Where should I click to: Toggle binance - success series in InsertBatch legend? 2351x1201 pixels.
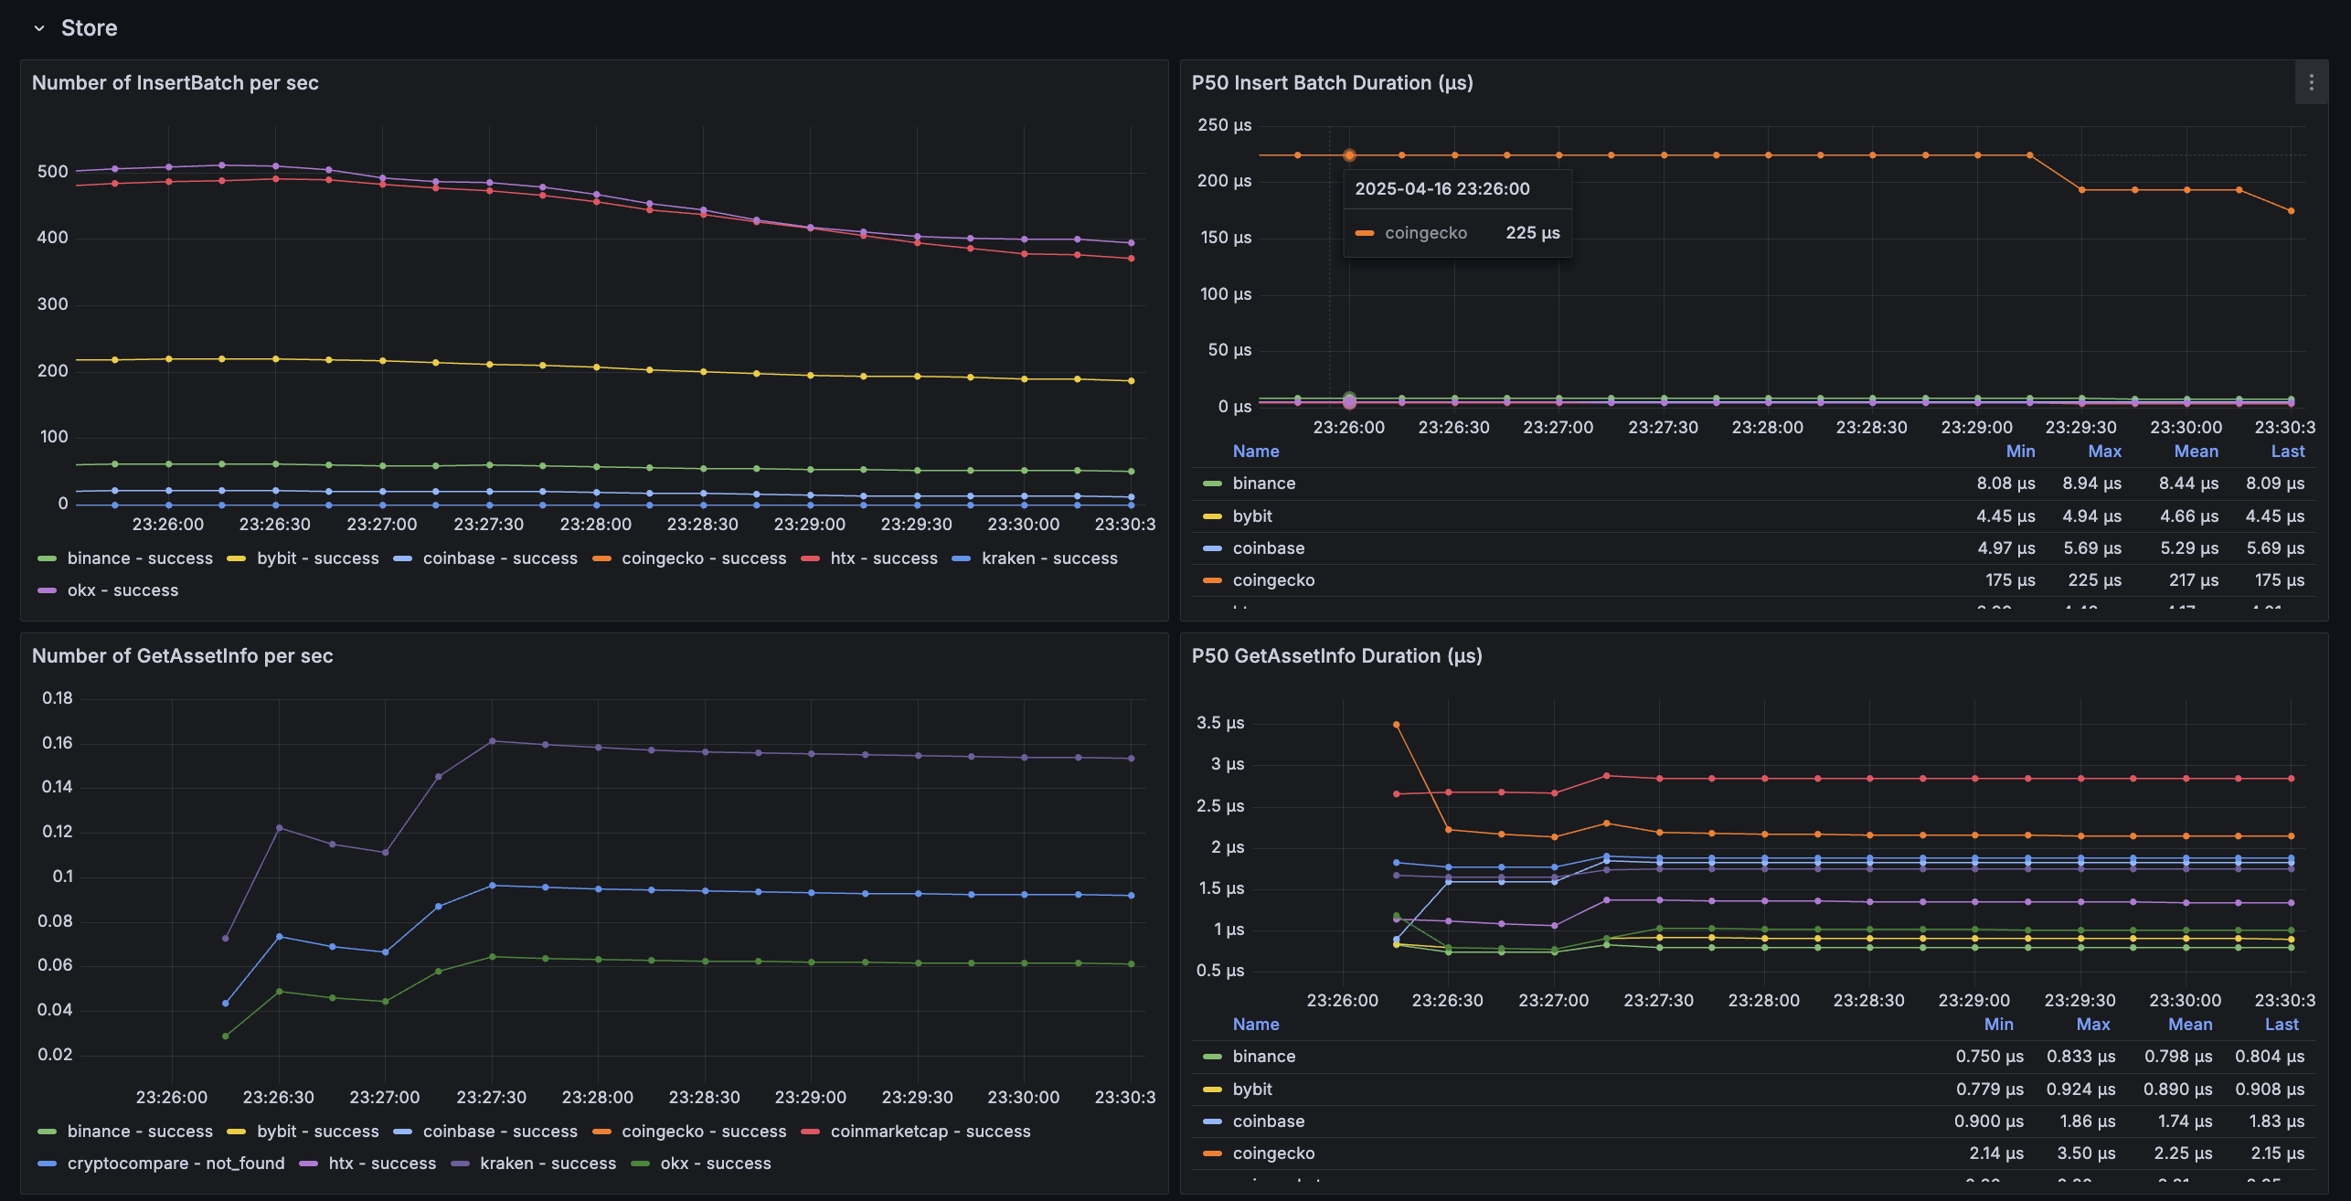pyautogui.click(x=139, y=558)
